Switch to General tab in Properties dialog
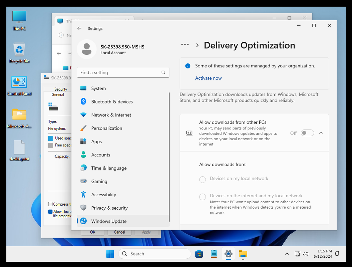The height and width of the screenshot is (267, 352). pyautogui.click(x=58, y=94)
